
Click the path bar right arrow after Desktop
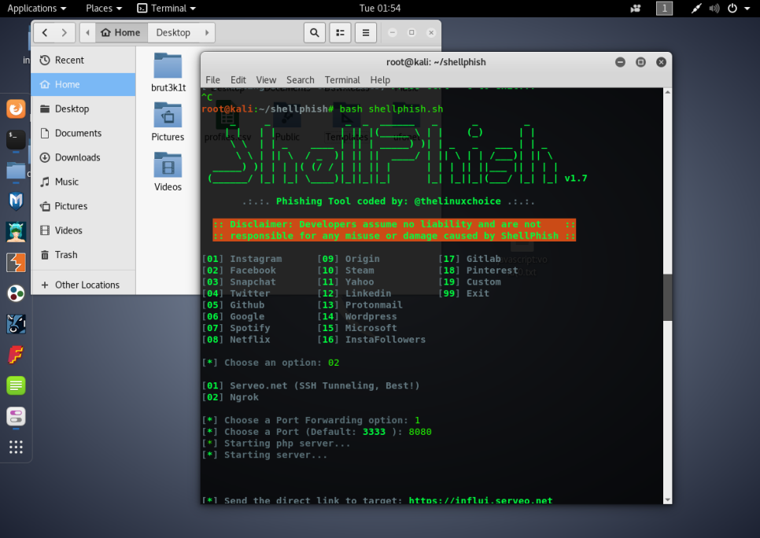coord(207,32)
